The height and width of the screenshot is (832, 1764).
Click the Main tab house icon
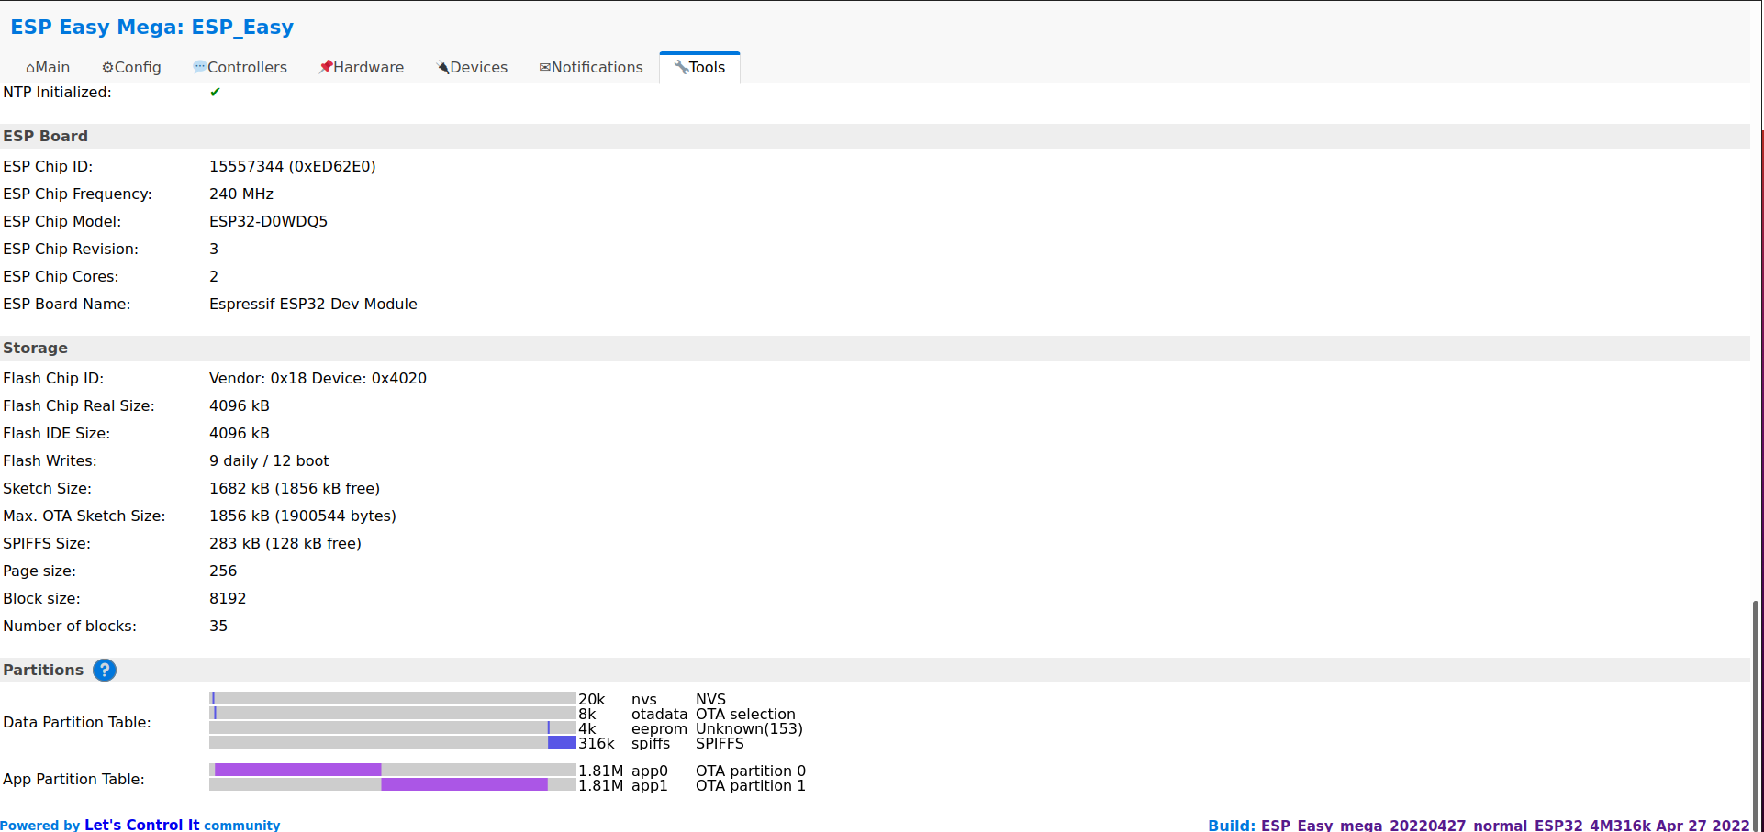pos(30,68)
